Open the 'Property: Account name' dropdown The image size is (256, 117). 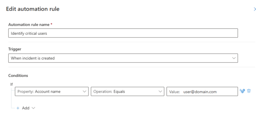[x=51, y=91]
